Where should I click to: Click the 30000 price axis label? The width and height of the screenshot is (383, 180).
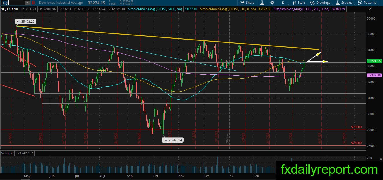371,114
